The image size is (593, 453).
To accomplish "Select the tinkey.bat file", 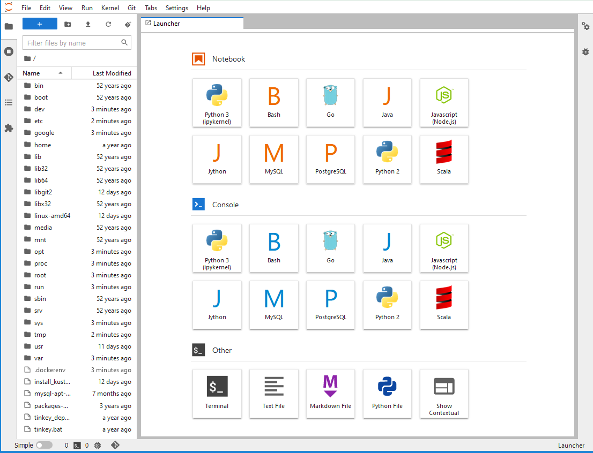I will (x=77, y=429).
